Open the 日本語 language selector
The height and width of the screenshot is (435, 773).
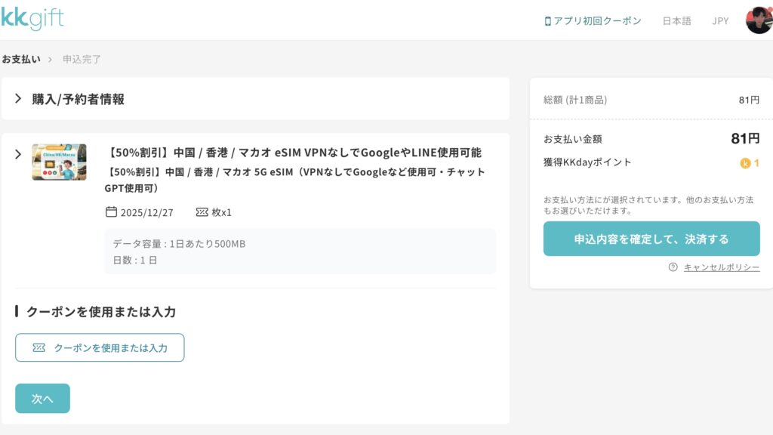click(x=676, y=21)
